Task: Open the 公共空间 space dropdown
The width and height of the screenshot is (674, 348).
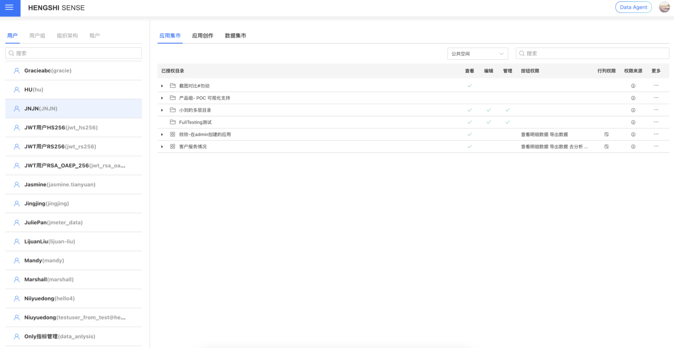Action: 477,54
